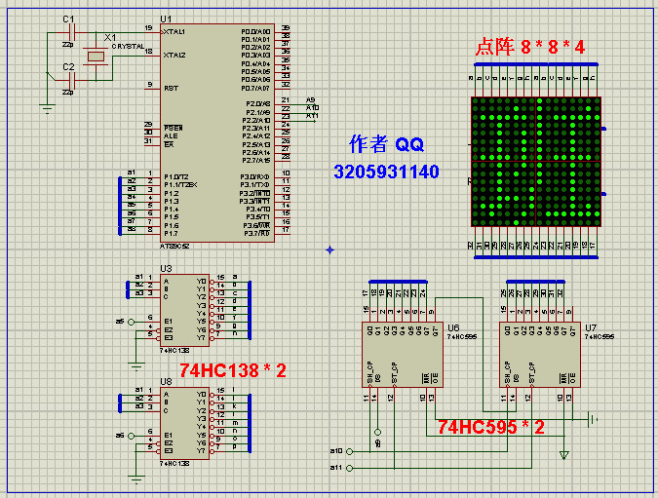
Task: Click the red title text '点阵 8 * 8 * 4'
Action: point(530,47)
